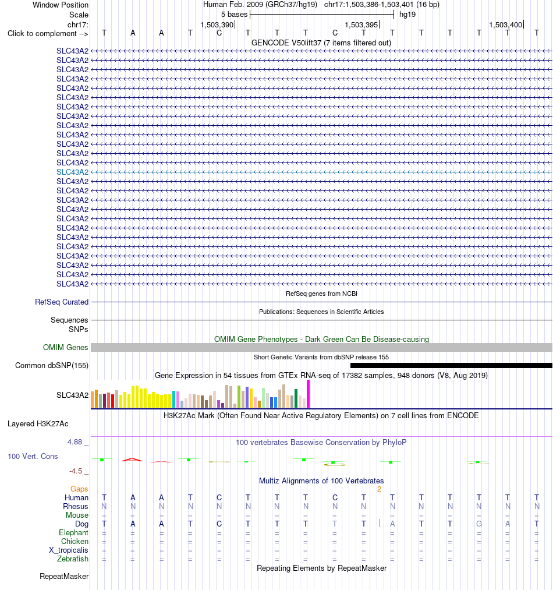Open 'Publications: Sequences in Scientific Articles' title
Viewport: 553px width, 590px height.
321,312
